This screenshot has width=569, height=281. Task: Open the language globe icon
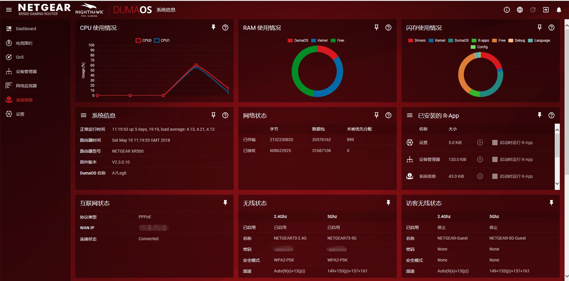(520, 10)
